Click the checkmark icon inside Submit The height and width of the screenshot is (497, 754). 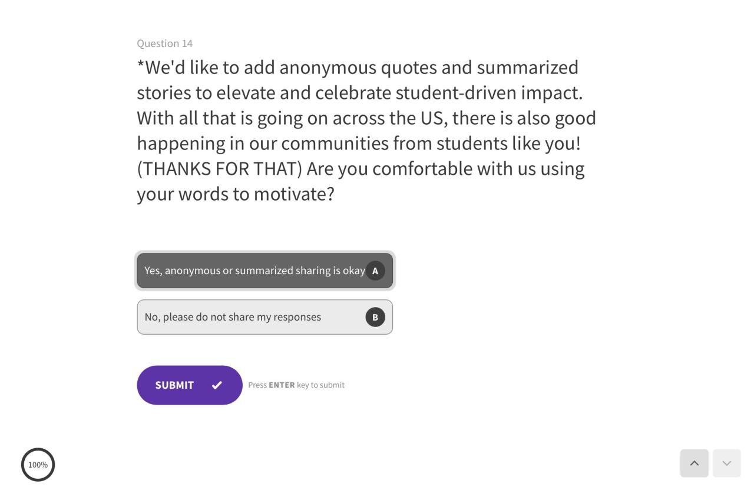point(217,385)
